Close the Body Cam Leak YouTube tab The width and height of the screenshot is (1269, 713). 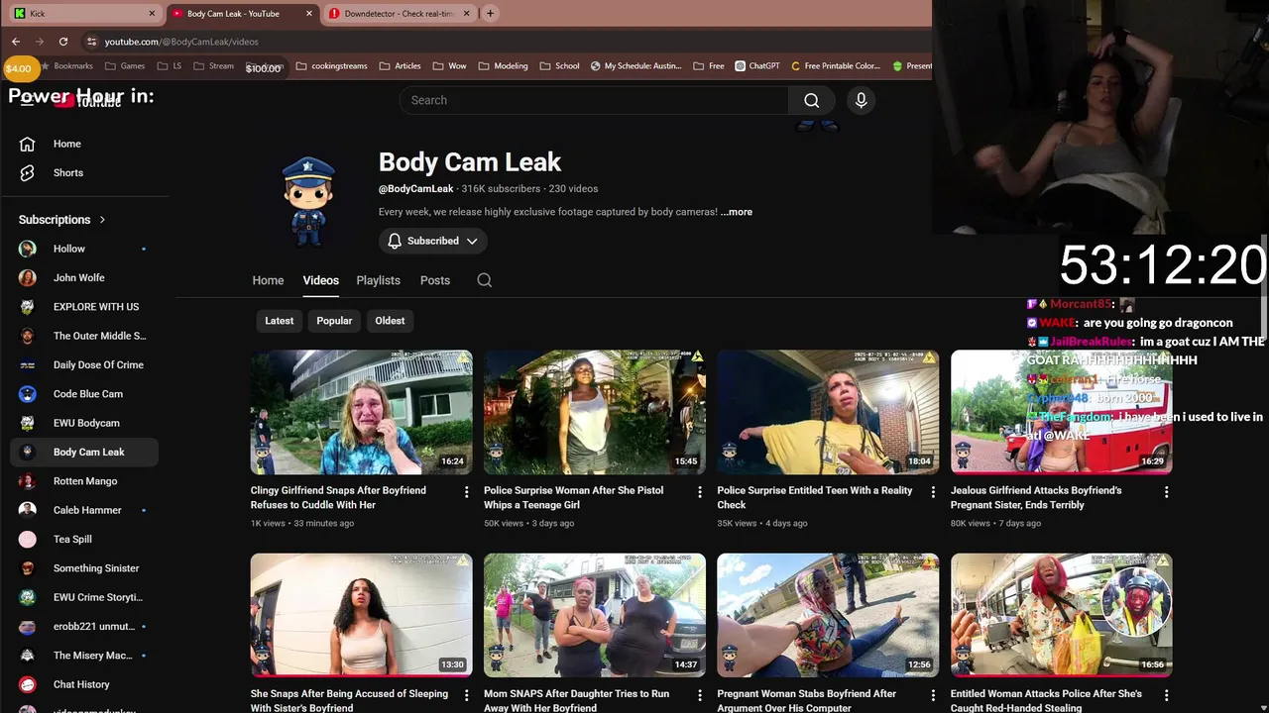click(x=309, y=14)
